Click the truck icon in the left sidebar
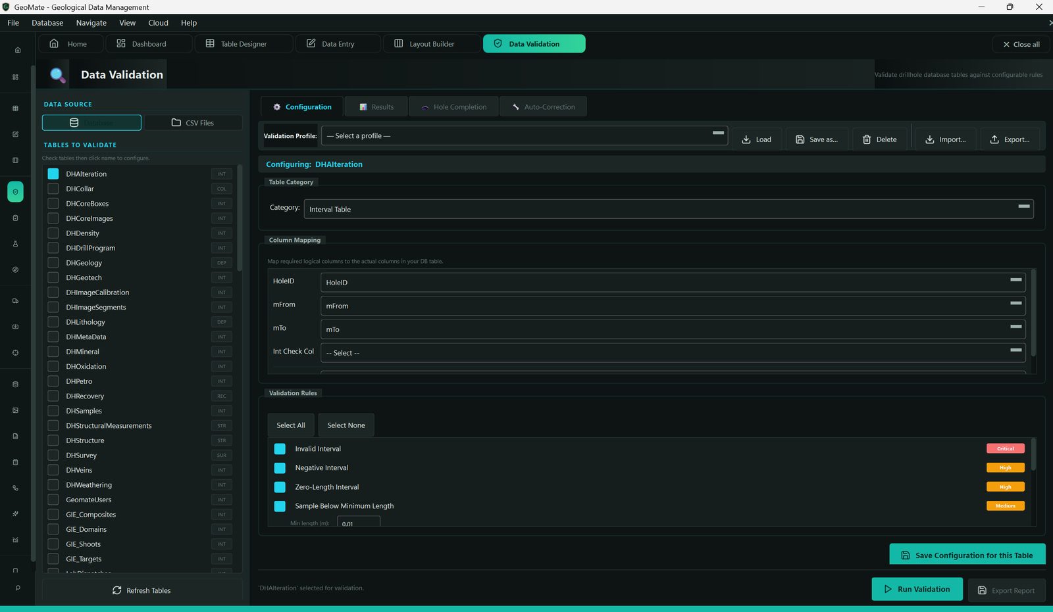This screenshot has height=612, width=1053. pos(15,301)
